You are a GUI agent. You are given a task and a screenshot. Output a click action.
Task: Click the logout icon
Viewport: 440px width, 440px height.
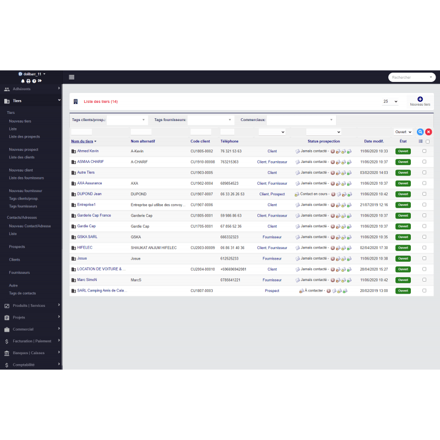click(x=40, y=81)
